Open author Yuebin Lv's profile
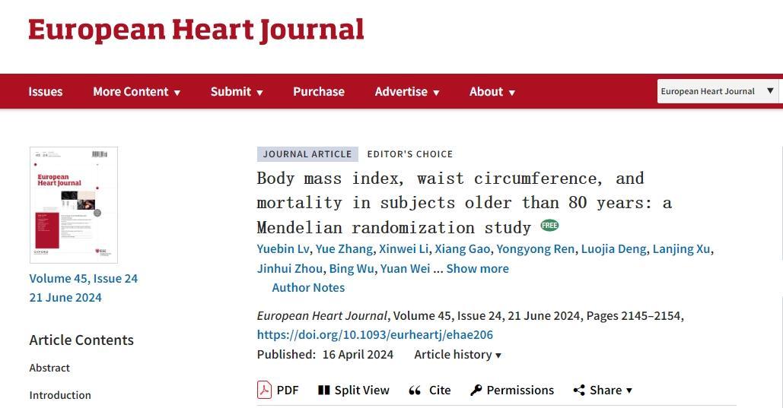This screenshot has height=408, width=783. click(x=283, y=248)
